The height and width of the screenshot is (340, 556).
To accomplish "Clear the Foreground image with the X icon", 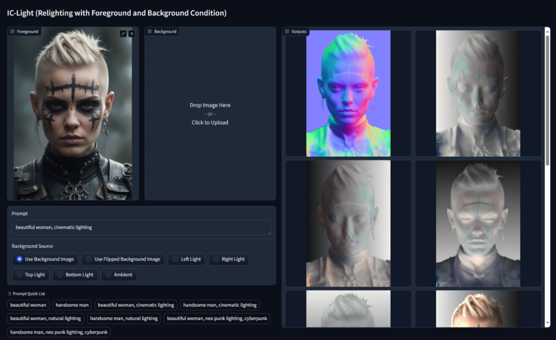I will pyautogui.click(x=132, y=33).
